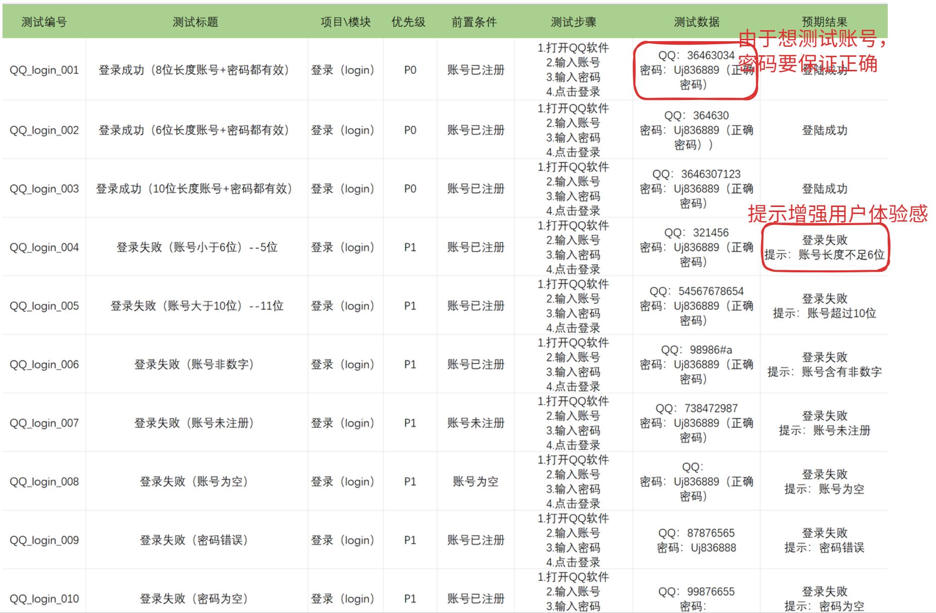Select 账号已注册 precondition in QQ_login_005 row

[476, 306]
